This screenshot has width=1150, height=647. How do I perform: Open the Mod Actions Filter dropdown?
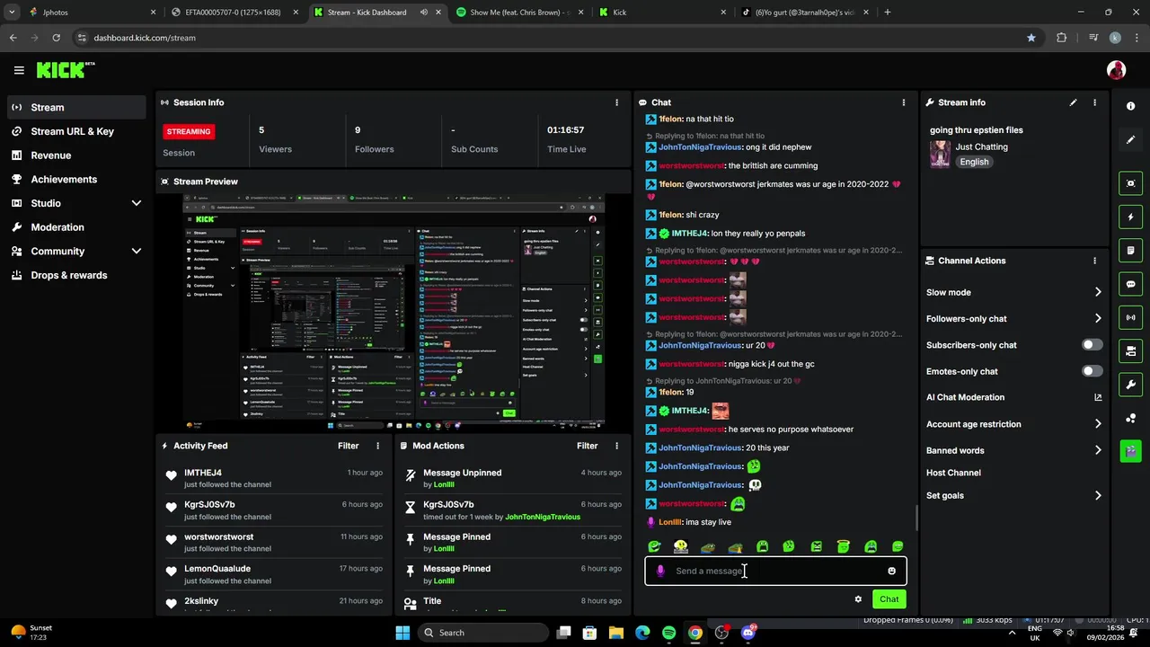[587, 446]
